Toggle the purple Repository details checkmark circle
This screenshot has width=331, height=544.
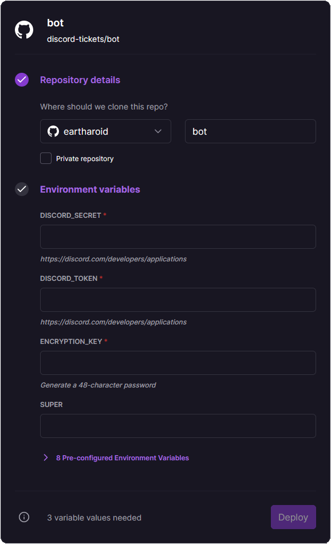21,80
